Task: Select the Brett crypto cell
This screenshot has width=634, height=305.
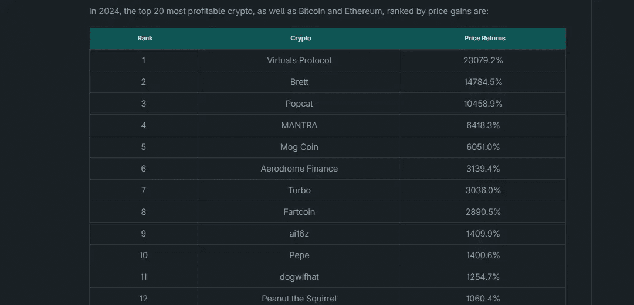Action: (299, 83)
